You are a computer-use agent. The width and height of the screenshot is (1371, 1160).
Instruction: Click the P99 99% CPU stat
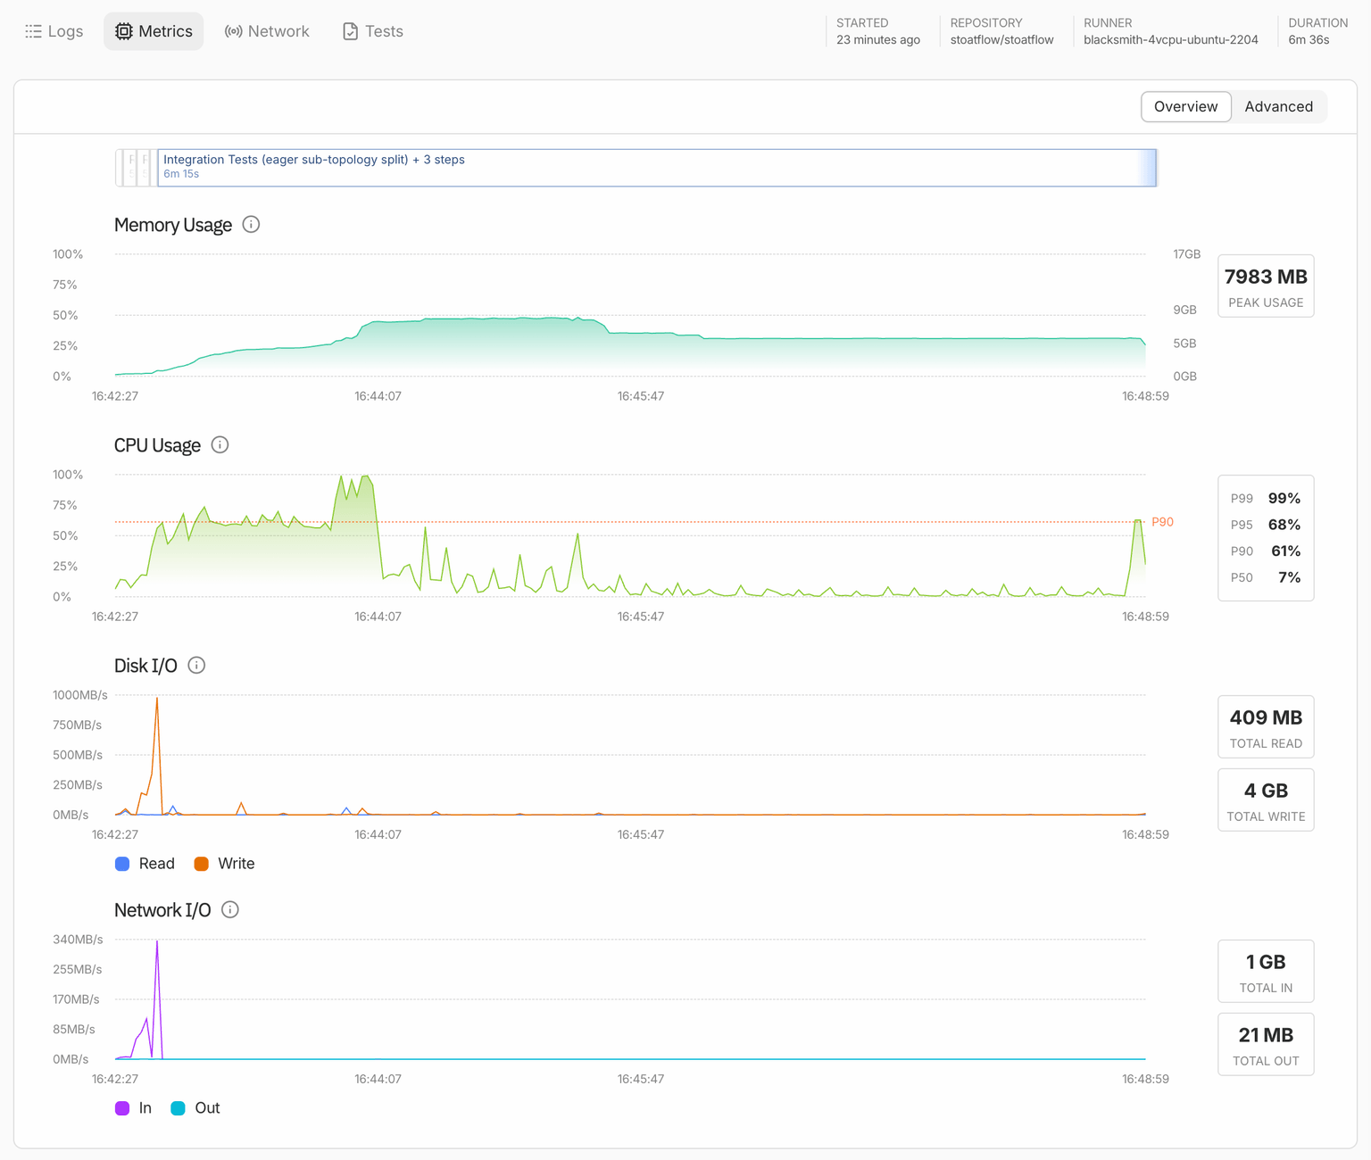(x=1266, y=498)
